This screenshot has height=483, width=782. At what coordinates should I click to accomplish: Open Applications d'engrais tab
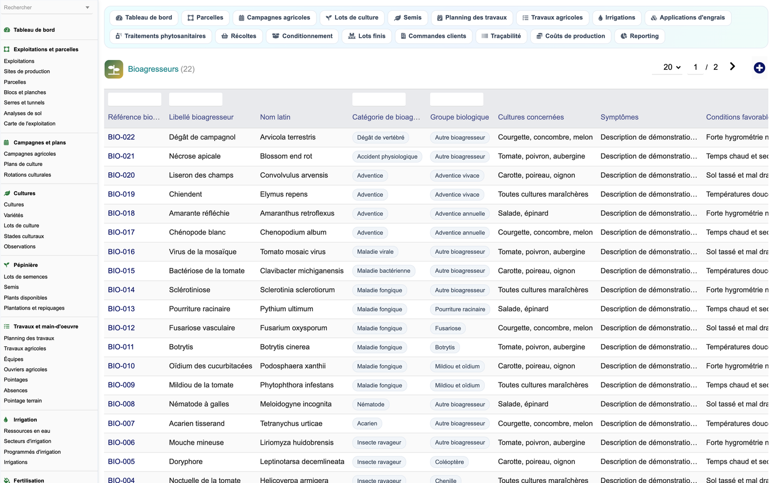click(688, 18)
